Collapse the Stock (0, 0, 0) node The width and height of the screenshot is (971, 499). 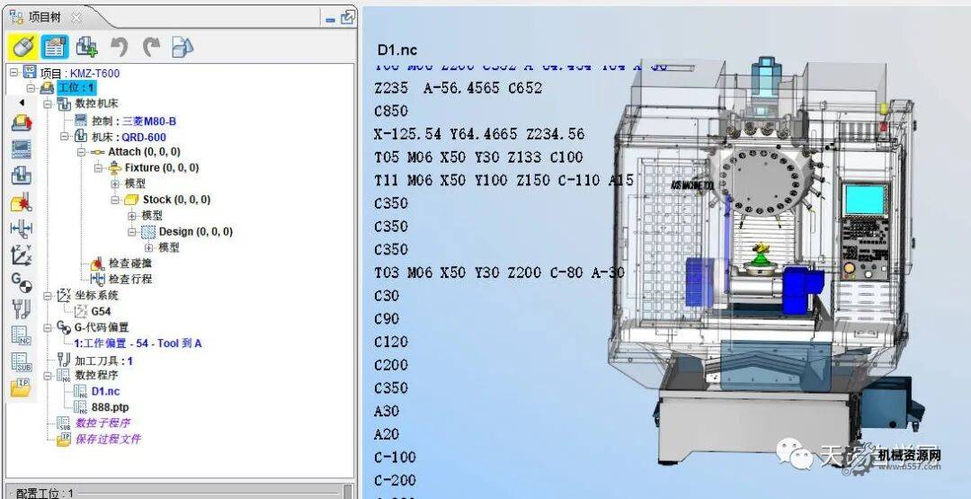(x=115, y=200)
